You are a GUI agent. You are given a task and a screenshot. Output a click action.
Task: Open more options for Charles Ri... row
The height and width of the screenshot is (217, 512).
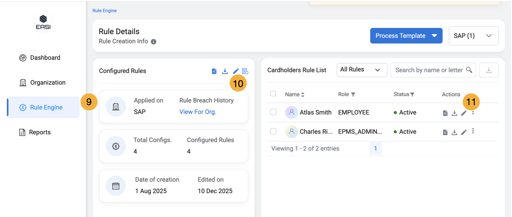click(473, 131)
